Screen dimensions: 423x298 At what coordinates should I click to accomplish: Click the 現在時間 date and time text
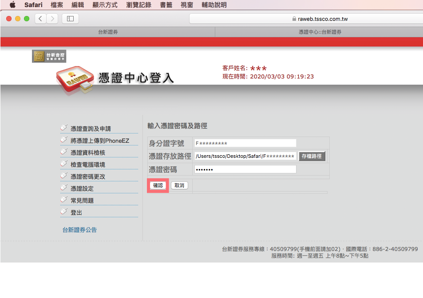(x=268, y=77)
